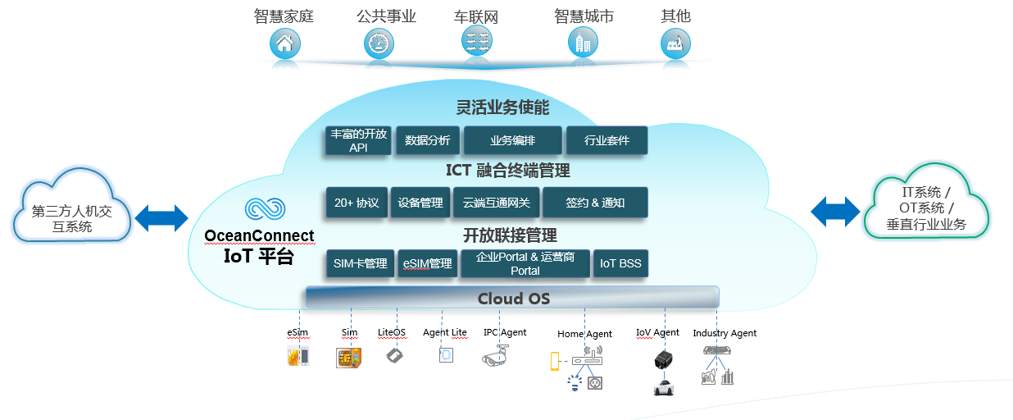This screenshot has width=1013, height=420.
Task: Click the Industry Agent gateway icon
Action: click(x=718, y=350)
